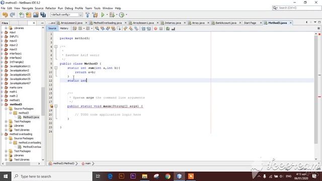This screenshot has width=322, height=181.
Task: Switch to the History view
Action: pos(64,28)
